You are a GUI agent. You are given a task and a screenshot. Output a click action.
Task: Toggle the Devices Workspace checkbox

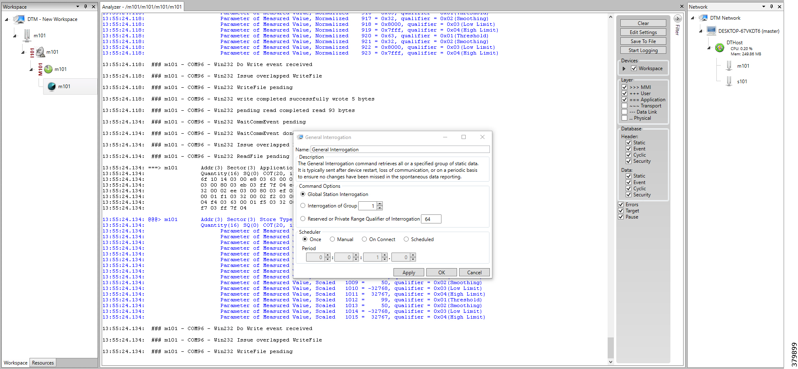(634, 68)
